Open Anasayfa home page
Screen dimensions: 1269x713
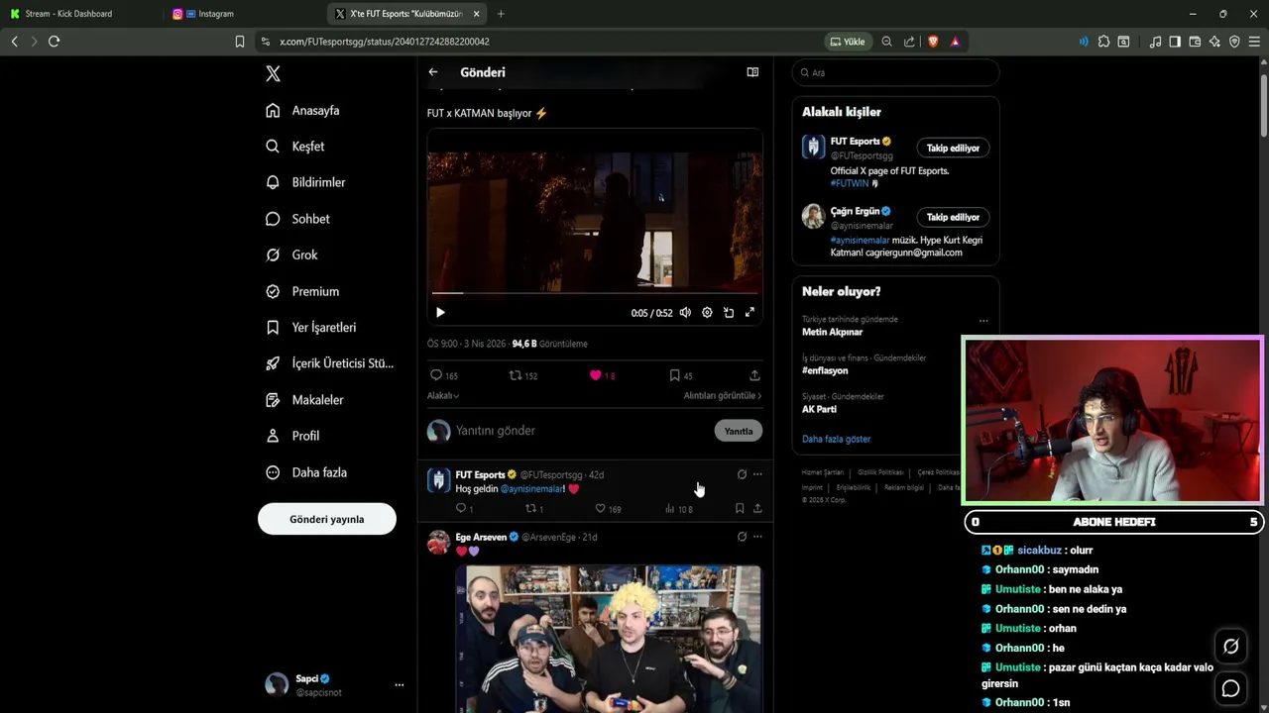(x=302, y=110)
